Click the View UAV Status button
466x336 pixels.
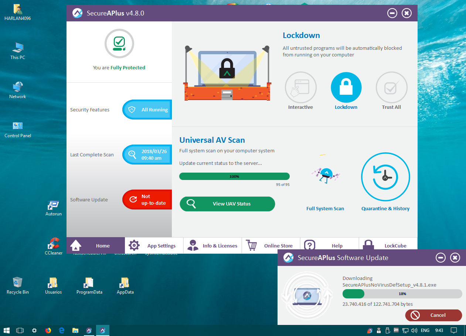227,204
